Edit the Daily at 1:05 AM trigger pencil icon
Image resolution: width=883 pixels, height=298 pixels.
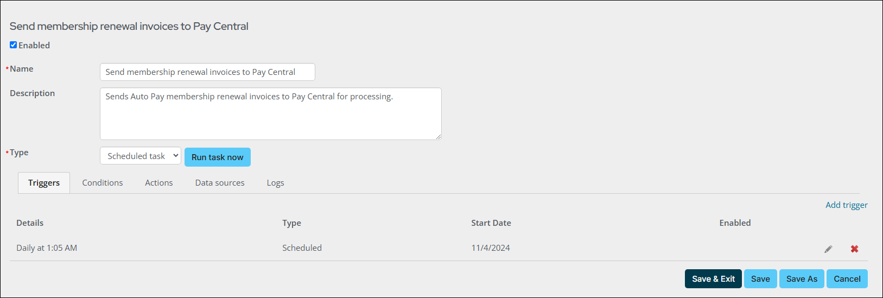(x=828, y=249)
